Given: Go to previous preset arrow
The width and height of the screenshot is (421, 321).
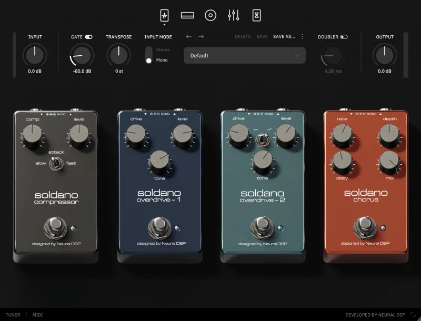Looking at the screenshot, I should click(x=189, y=36).
